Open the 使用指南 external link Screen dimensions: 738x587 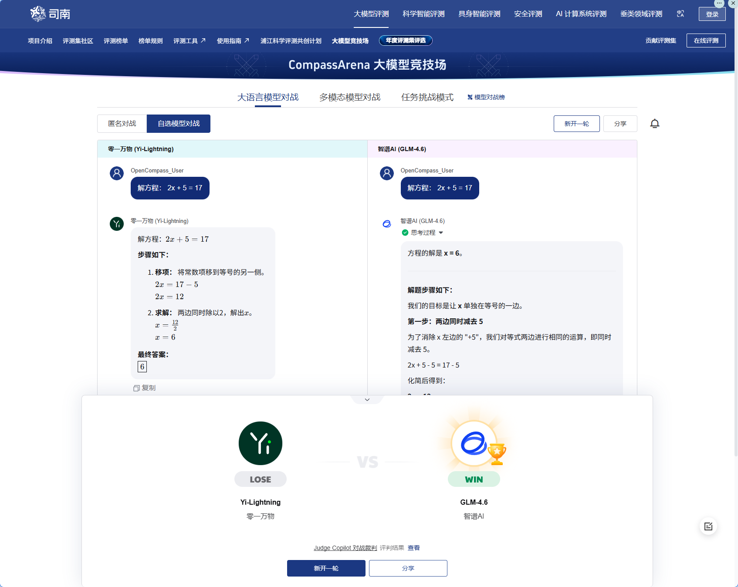(233, 40)
